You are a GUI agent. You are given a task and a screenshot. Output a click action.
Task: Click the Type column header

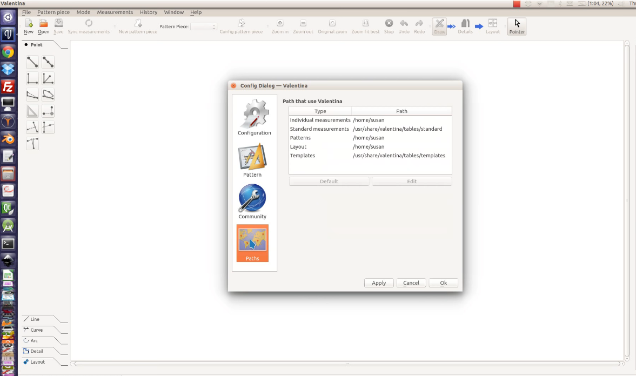(x=320, y=111)
